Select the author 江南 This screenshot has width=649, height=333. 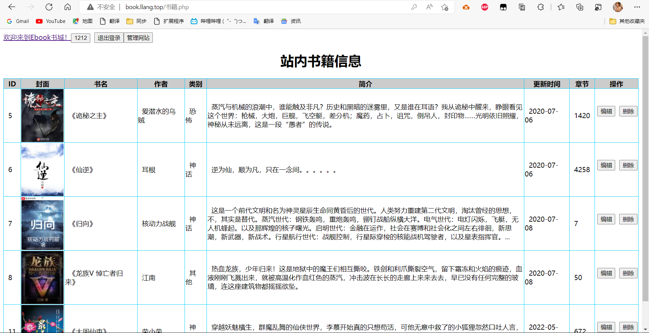(x=149, y=278)
